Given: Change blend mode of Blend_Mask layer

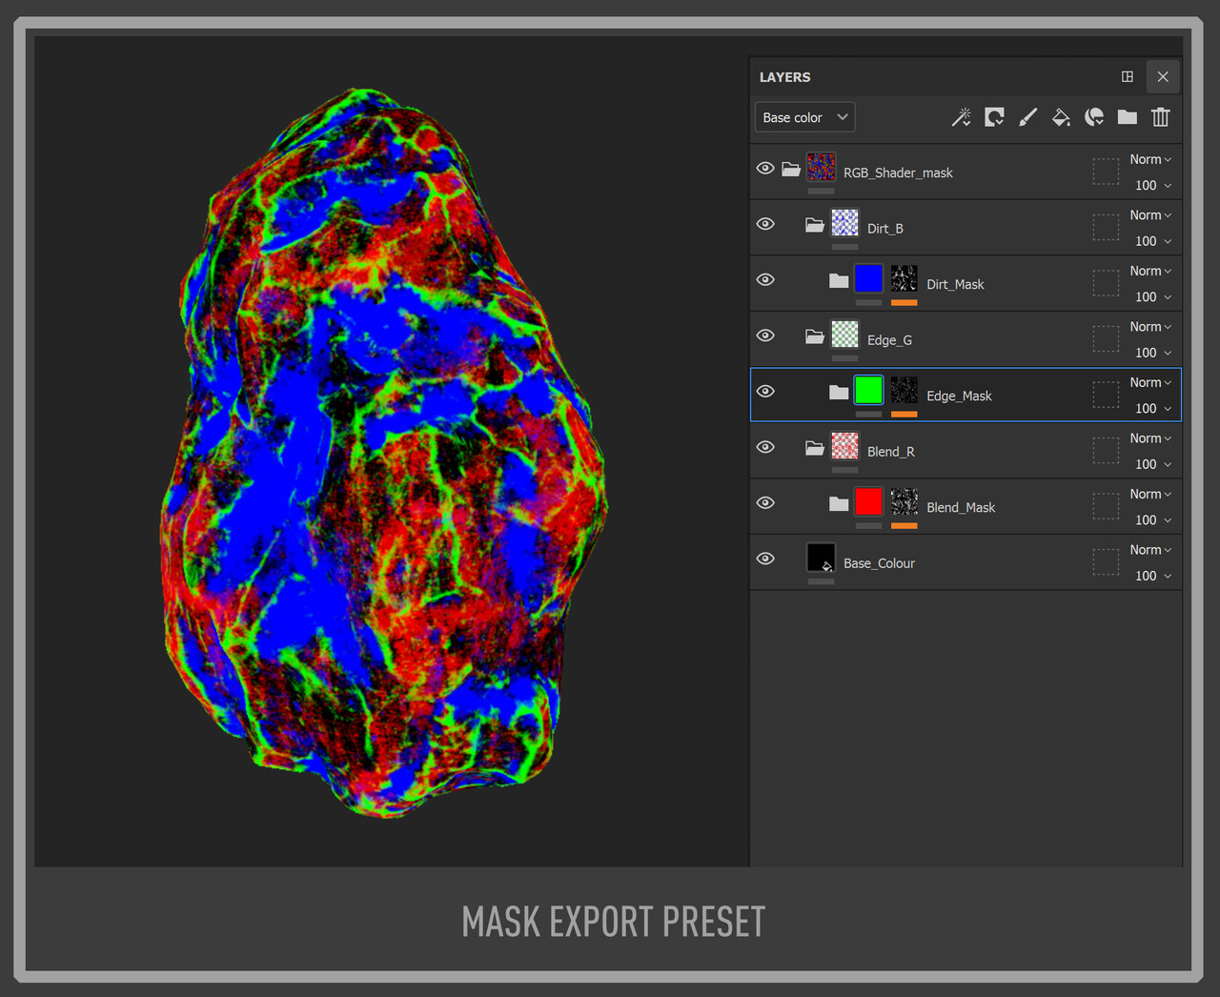Looking at the screenshot, I should (1150, 494).
